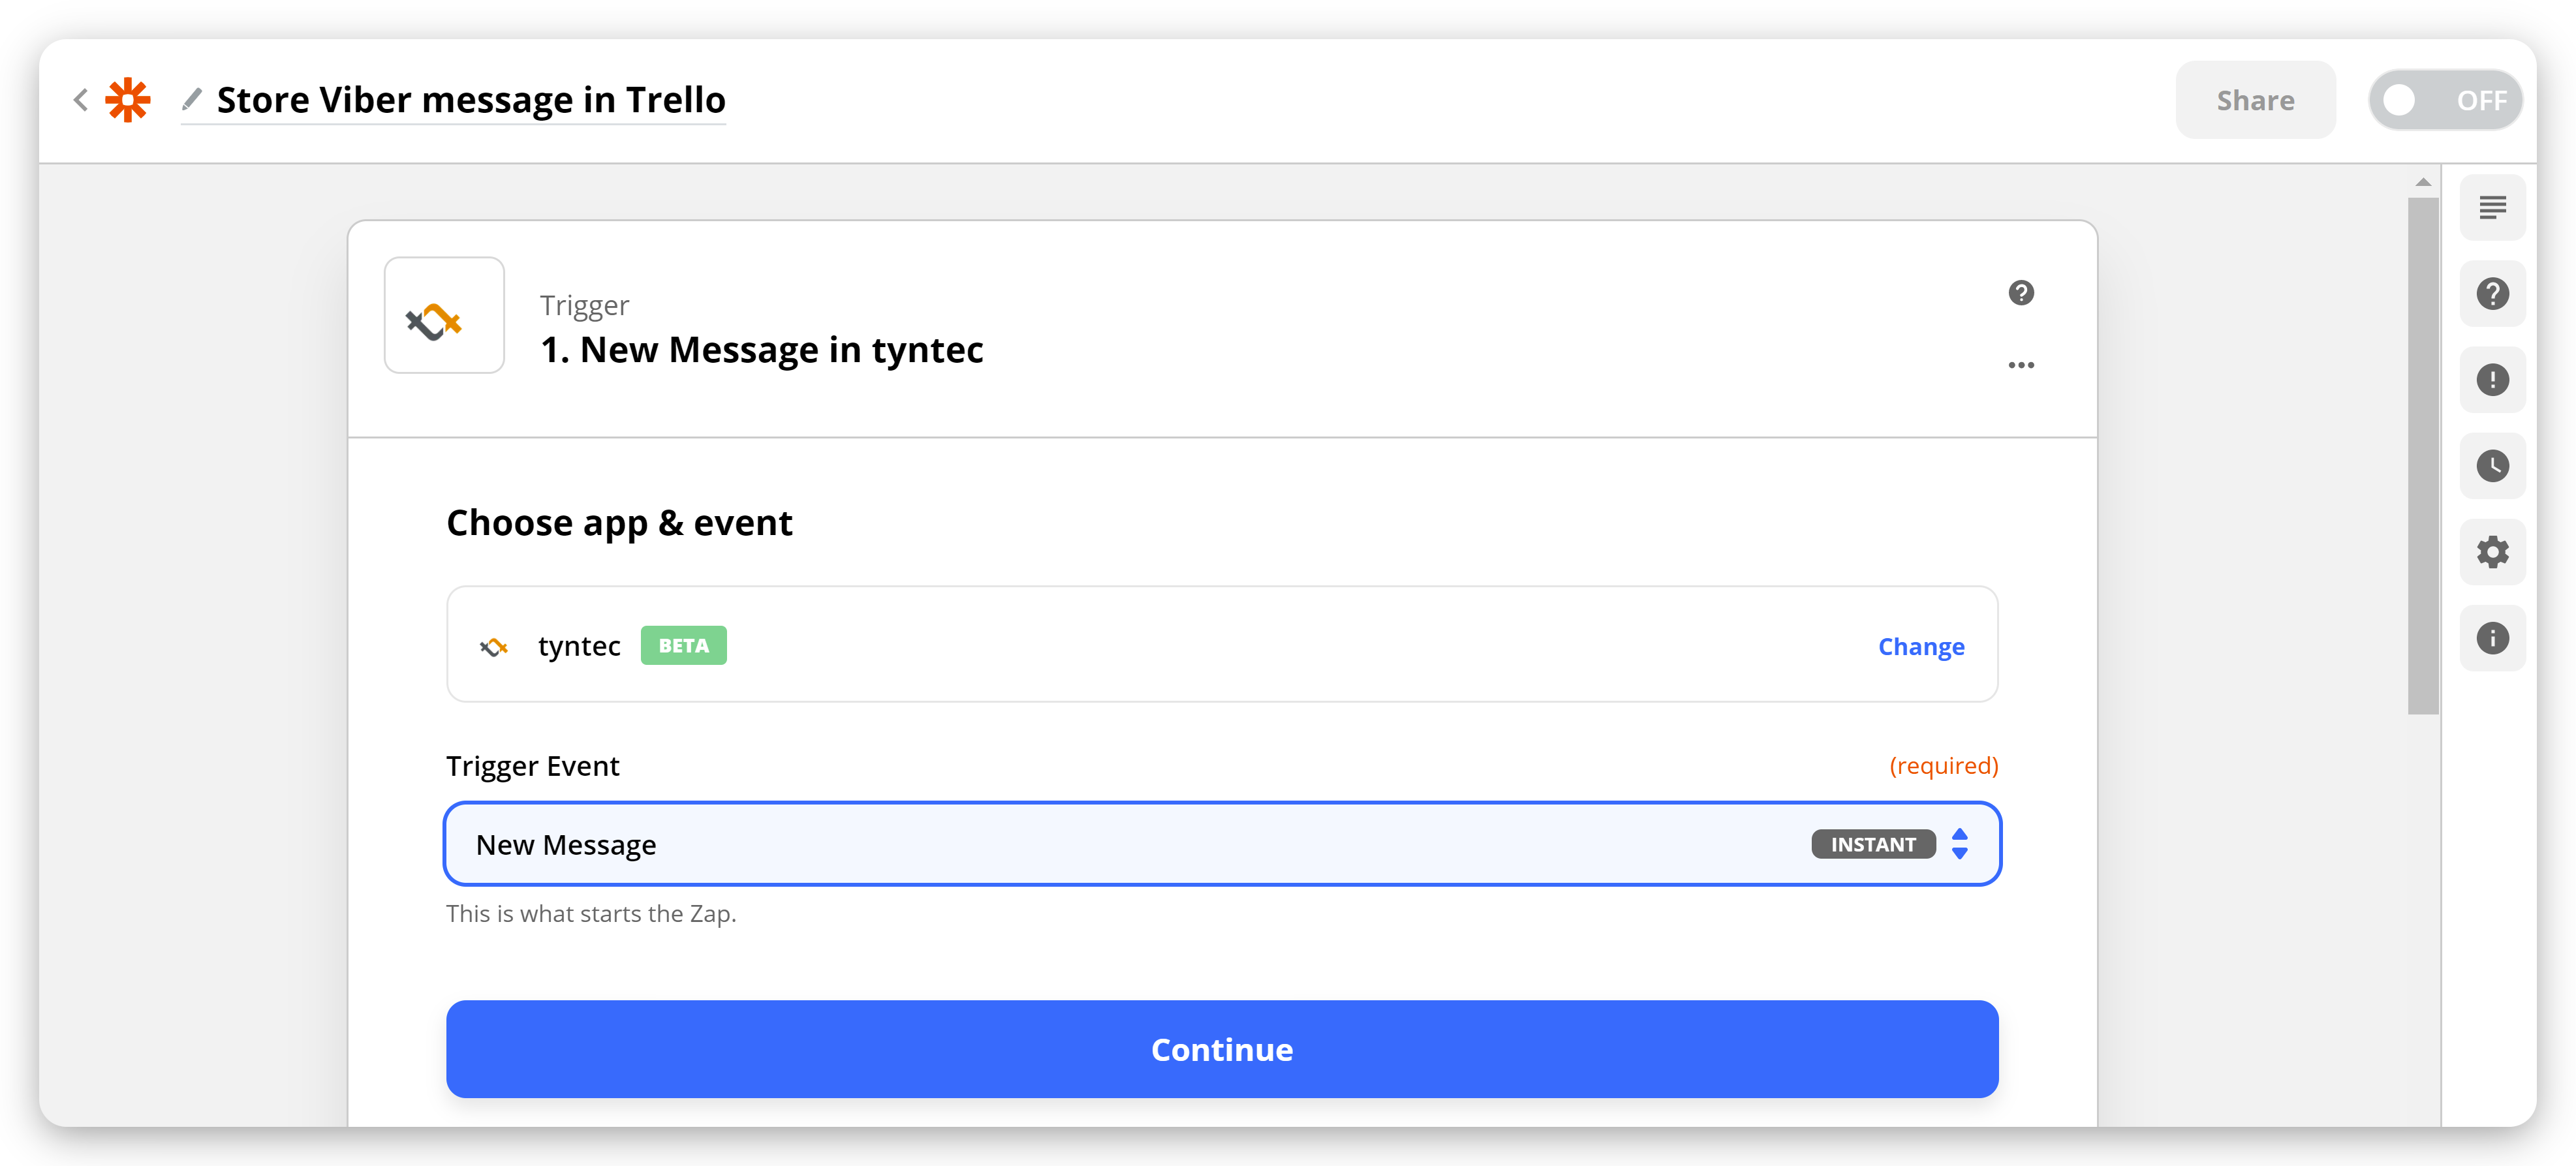
Task: Click the Change link for tyntec
Action: point(1921,646)
